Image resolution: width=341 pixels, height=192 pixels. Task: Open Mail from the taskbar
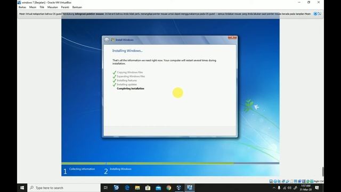pyautogui.click(x=158, y=188)
